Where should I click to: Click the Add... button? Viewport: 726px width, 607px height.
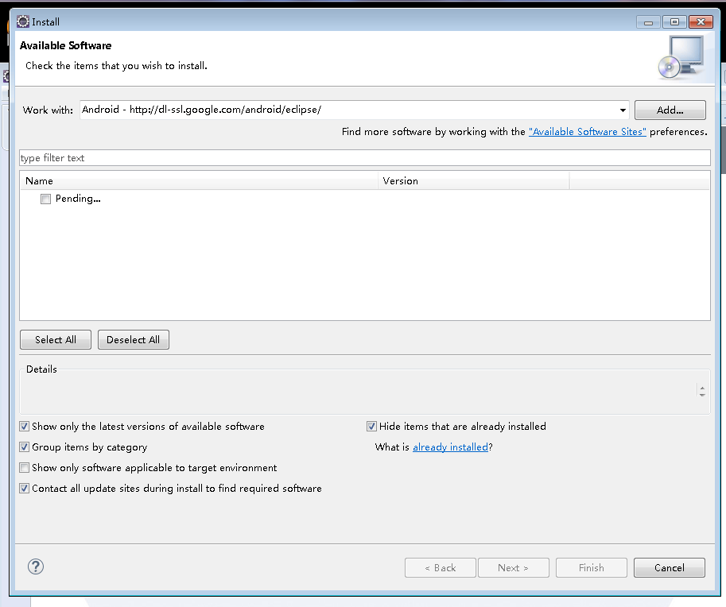click(670, 110)
